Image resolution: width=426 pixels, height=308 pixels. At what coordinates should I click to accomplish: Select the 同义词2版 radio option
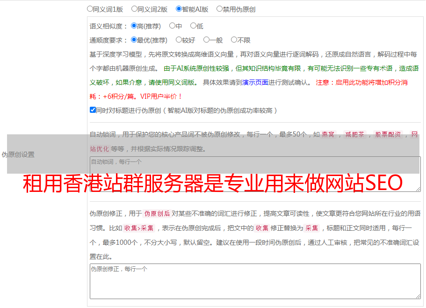[135, 9]
